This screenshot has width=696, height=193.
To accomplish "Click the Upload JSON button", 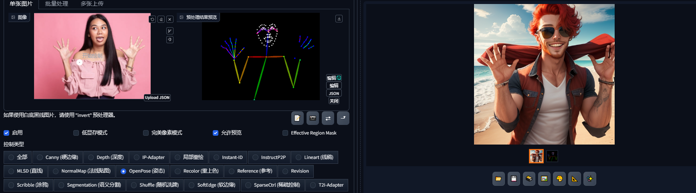I will click(157, 98).
